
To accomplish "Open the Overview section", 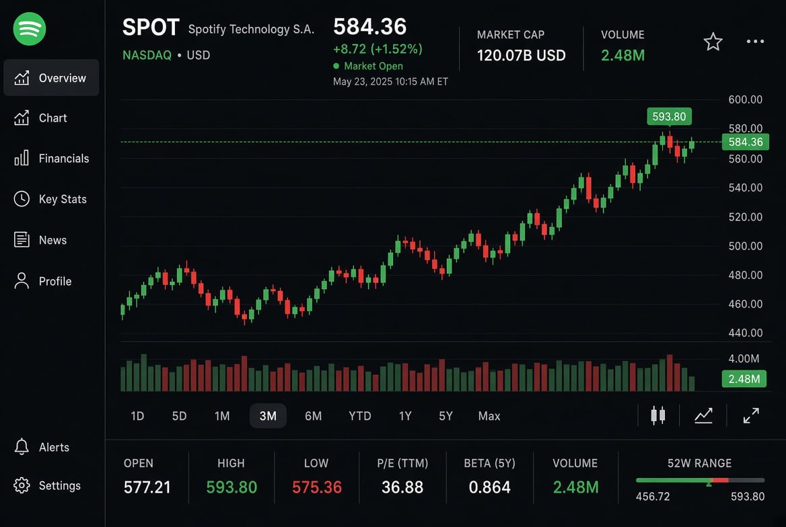I will point(51,78).
